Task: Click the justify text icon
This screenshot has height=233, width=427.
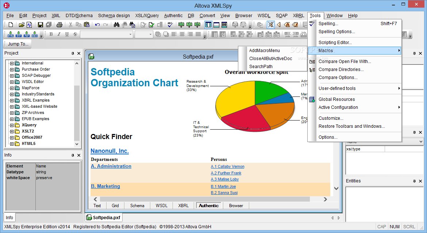Action: [198, 34]
